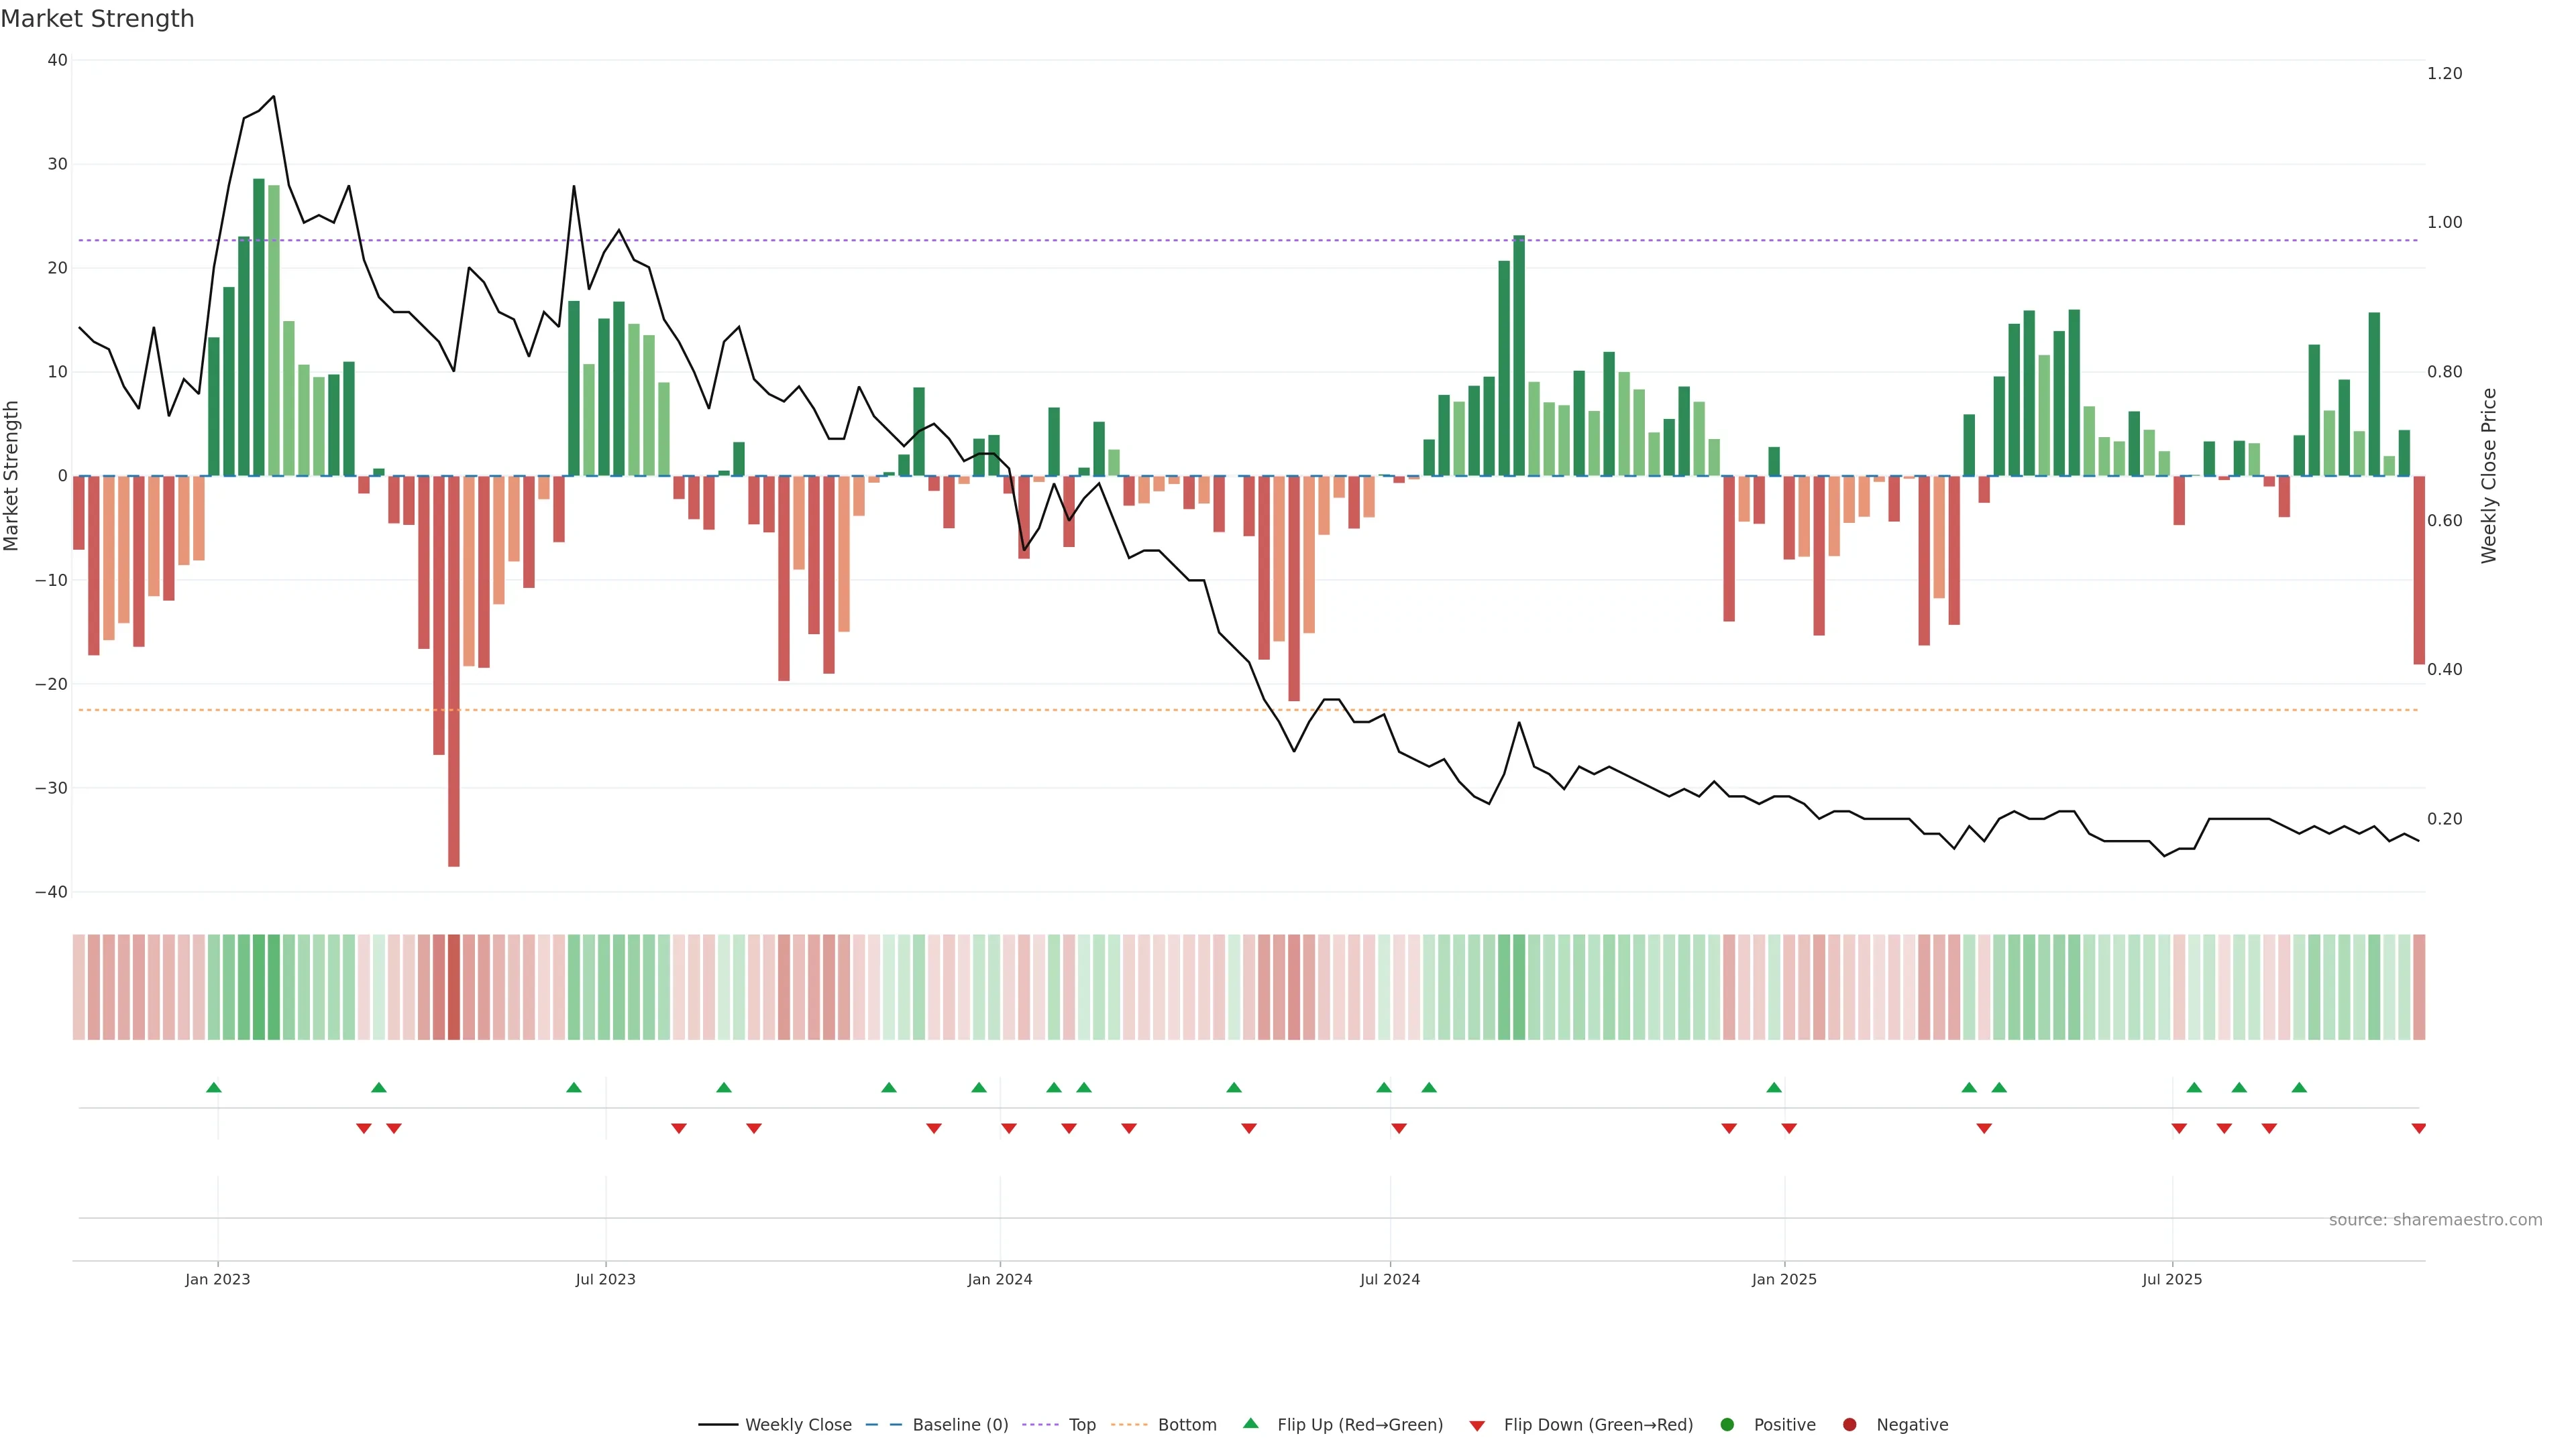Click the dark red Negative circle legend icon
The image size is (2576, 1448).
[1849, 1425]
